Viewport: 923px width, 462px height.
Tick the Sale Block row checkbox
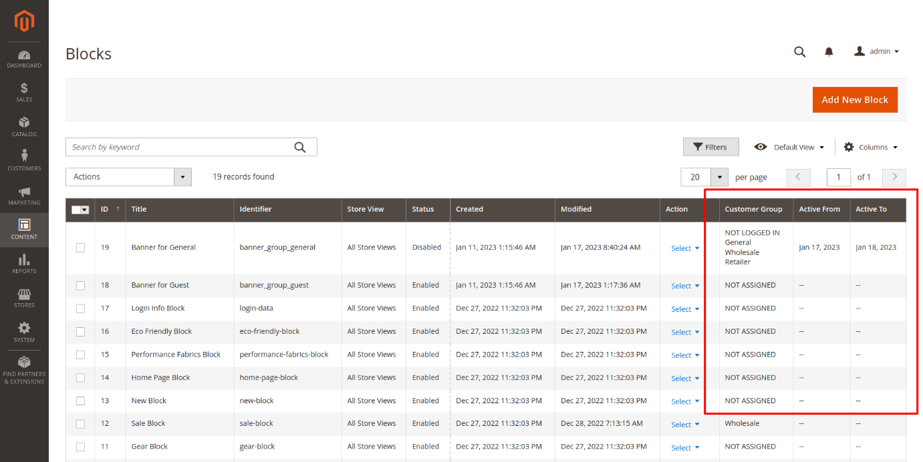80,424
